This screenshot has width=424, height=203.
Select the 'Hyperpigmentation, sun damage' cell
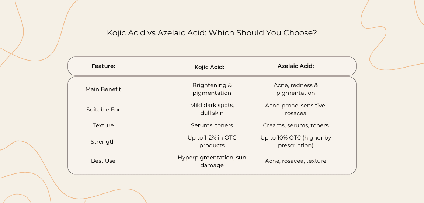(x=212, y=161)
